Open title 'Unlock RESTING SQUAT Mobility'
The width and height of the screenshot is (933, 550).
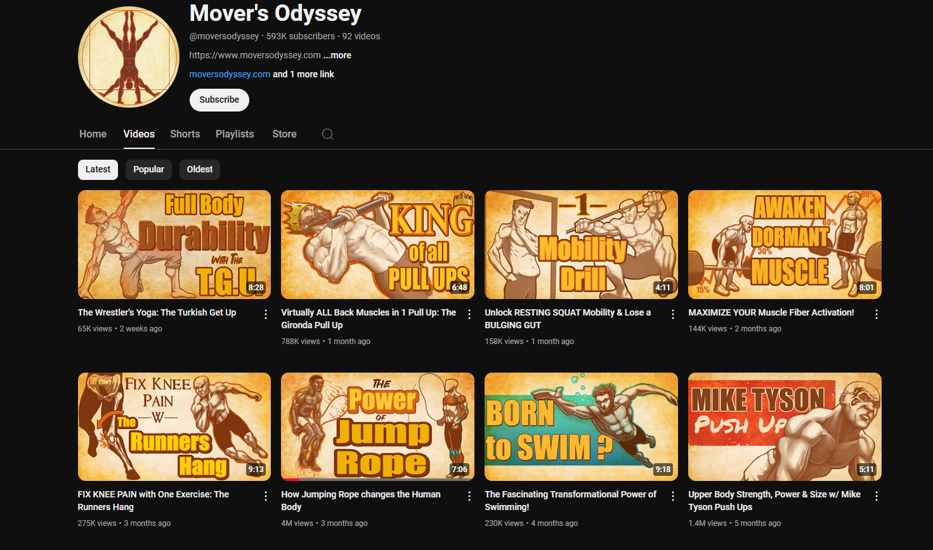568,319
